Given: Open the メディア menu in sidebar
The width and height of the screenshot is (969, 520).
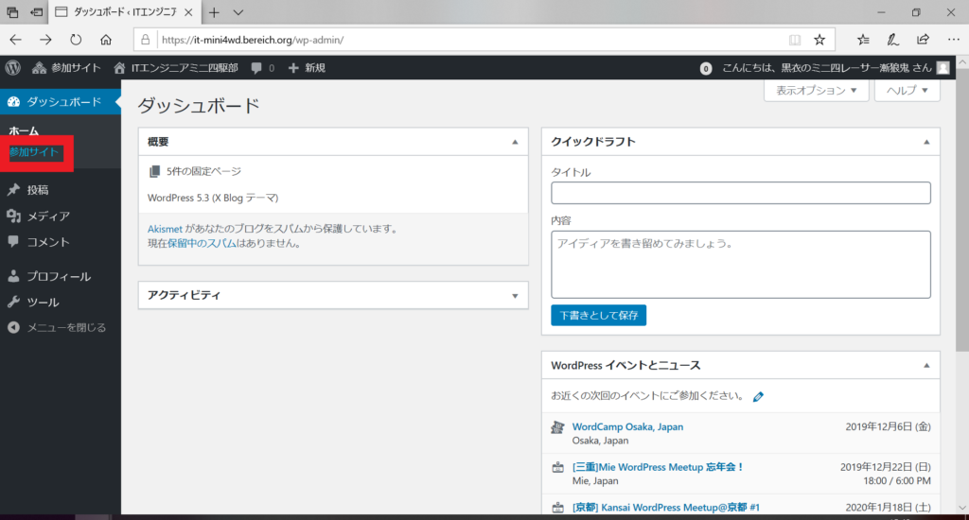Looking at the screenshot, I should pyautogui.click(x=47, y=216).
